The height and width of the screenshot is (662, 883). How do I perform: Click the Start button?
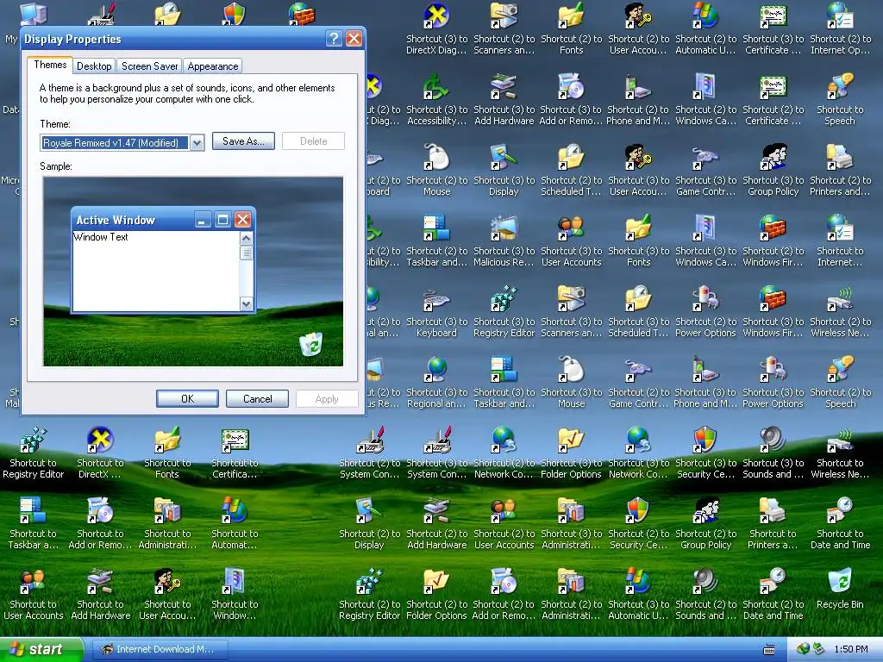click(41, 650)
